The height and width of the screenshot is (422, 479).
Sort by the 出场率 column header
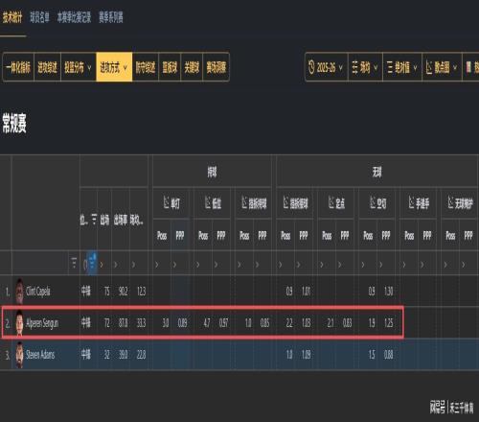[x=121, y=220]
